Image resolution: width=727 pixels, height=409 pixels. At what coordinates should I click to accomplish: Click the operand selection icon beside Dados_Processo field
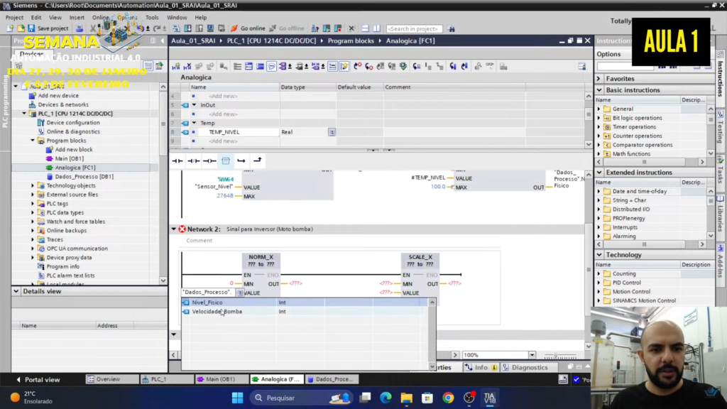[240, 293]
